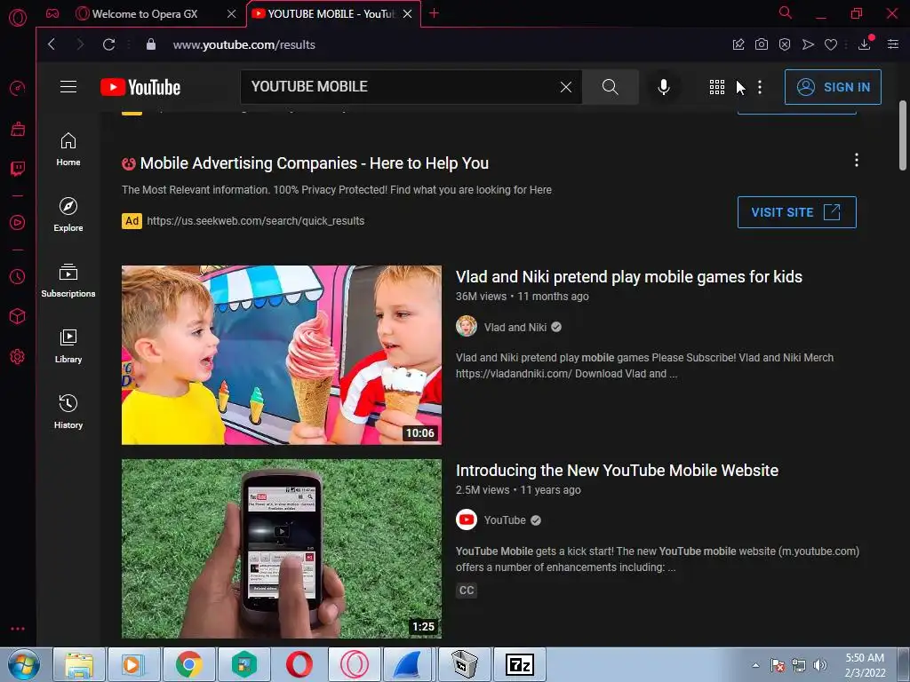Viewport: 910px width, 682px height.
Task: Open the ad blocker shield icon
Action: 785,44
